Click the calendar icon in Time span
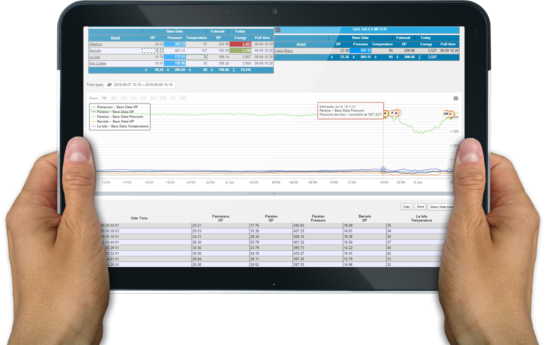The image size is (545, 345). 109,85
